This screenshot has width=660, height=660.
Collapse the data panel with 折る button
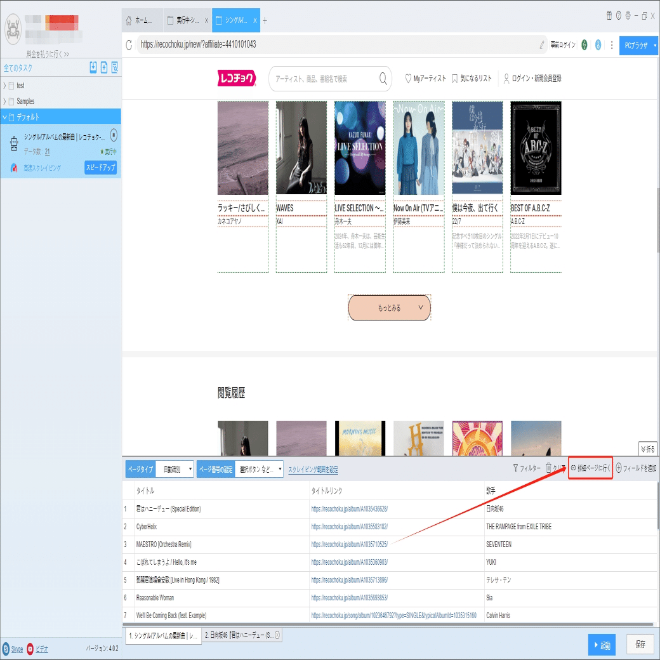647,449
